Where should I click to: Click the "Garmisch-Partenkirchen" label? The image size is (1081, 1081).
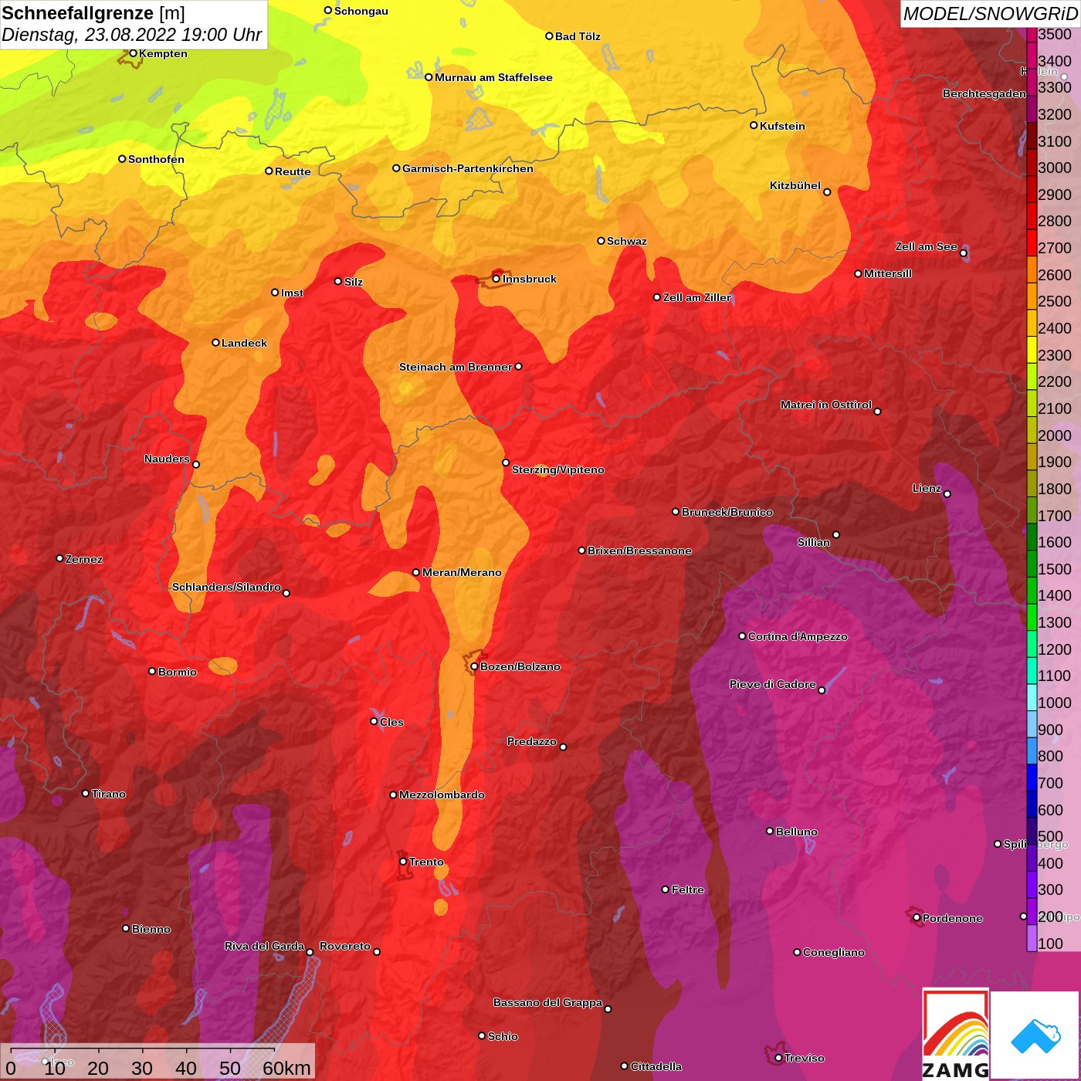click(x=468, y=168)
